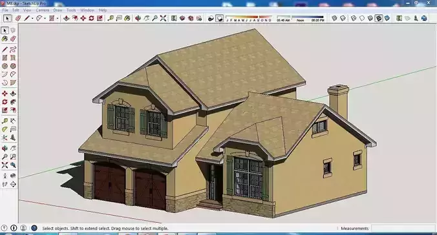Viewport: 437px width, 235px height.
Task: Open the geo-location status icon
Action: click(5, 229)
